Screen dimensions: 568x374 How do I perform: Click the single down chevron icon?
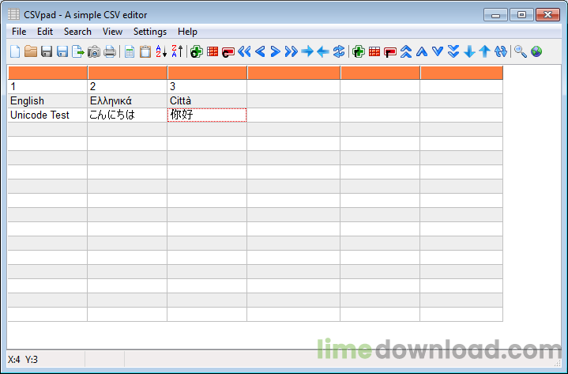pyautogui.click(x=438, y=52)
